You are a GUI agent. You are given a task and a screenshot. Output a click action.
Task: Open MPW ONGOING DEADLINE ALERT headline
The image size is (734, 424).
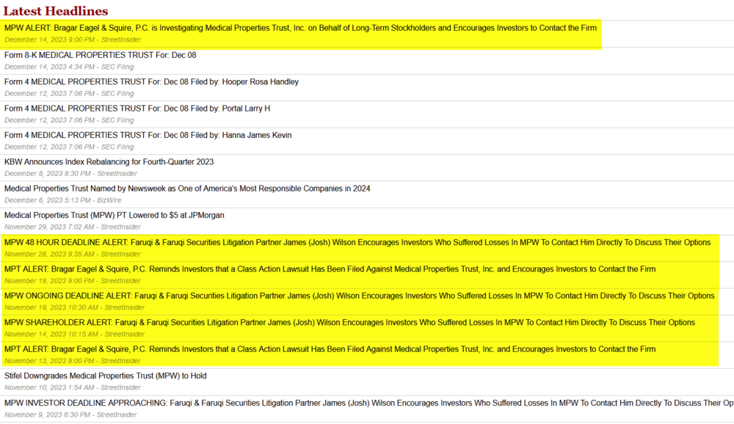[x=360, y=296]
